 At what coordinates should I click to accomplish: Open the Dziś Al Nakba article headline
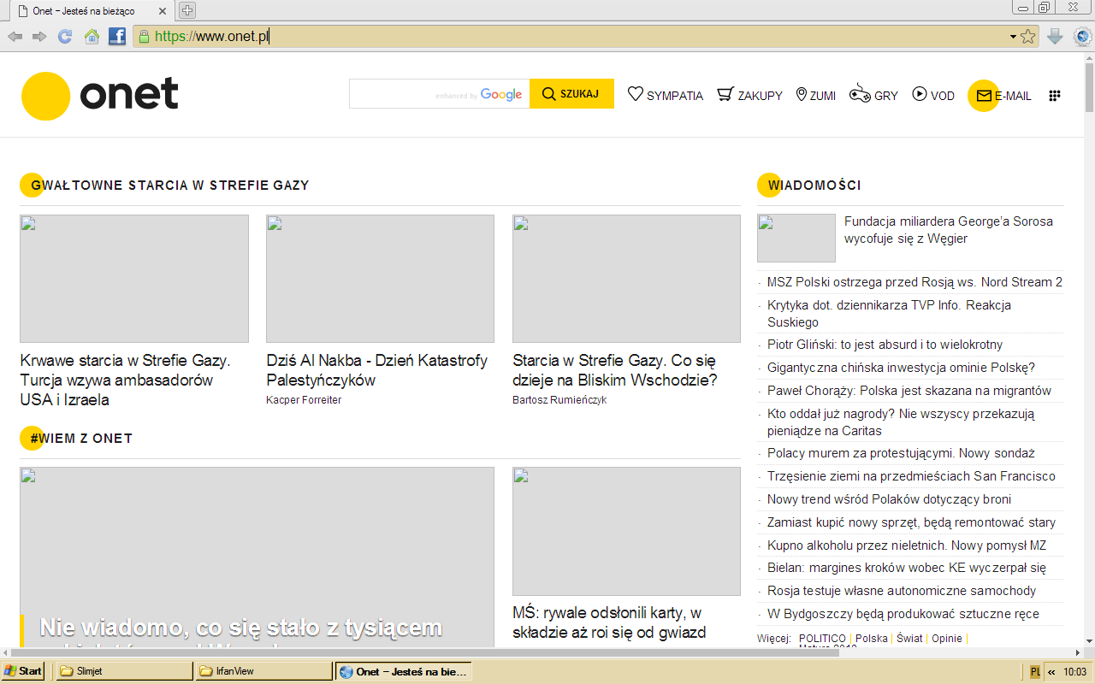376,370
